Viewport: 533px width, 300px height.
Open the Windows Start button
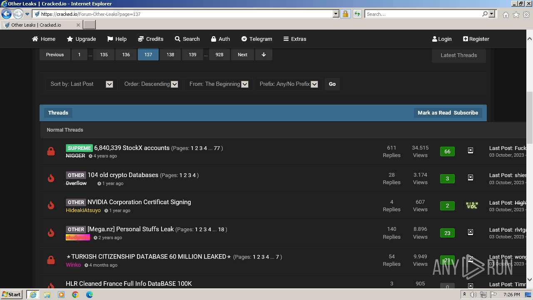pyautogui.click(x=12, y=294)
